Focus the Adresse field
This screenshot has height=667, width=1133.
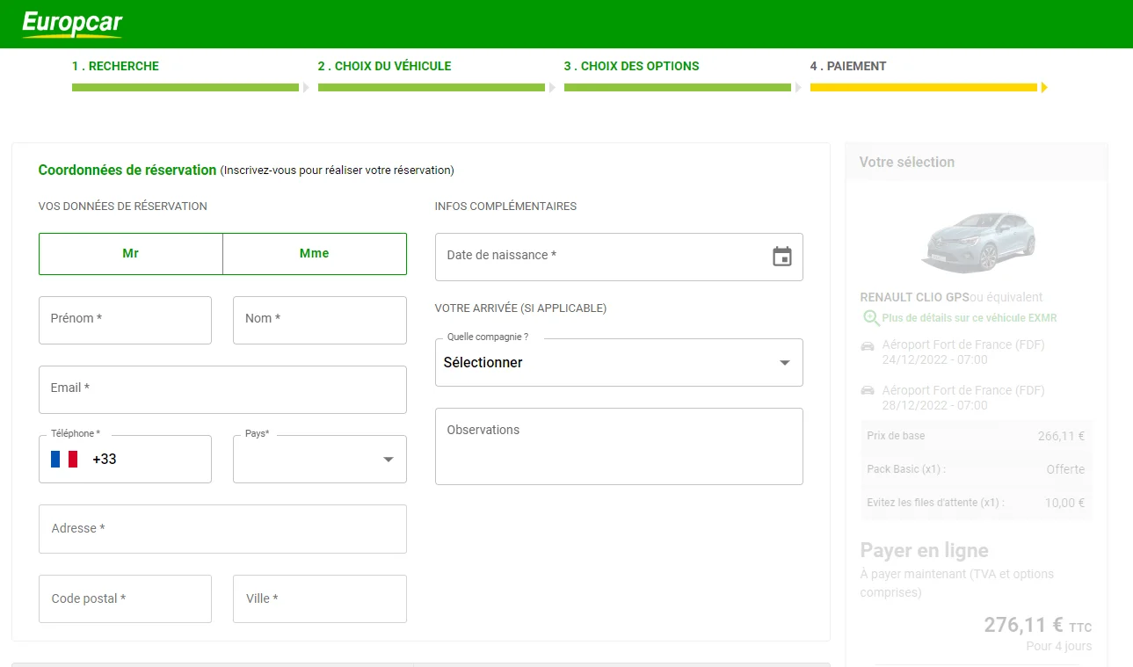click(x=222, y=529)
